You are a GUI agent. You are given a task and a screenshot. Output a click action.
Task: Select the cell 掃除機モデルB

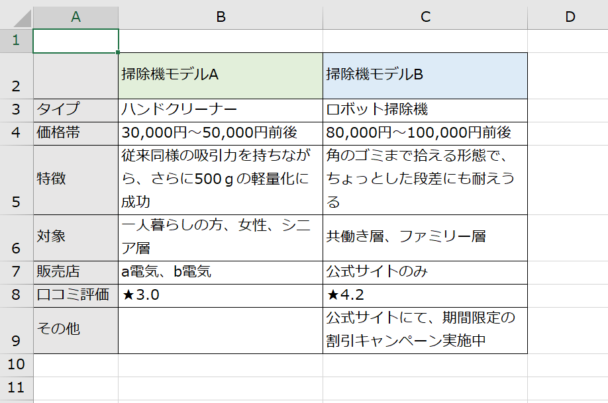click(425, 75)
